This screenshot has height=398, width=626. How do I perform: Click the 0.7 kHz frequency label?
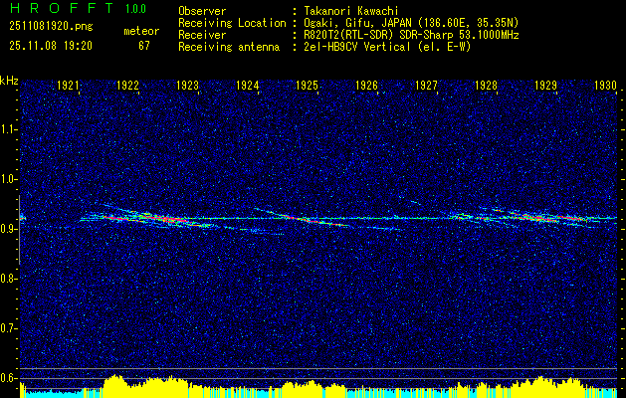(8, 328)
